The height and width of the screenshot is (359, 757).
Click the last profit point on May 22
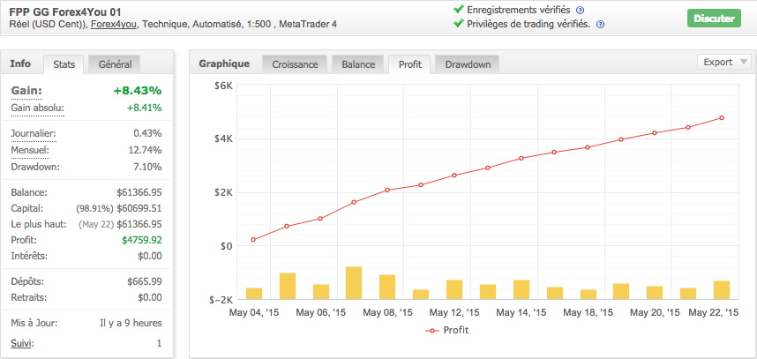point(722,118)
